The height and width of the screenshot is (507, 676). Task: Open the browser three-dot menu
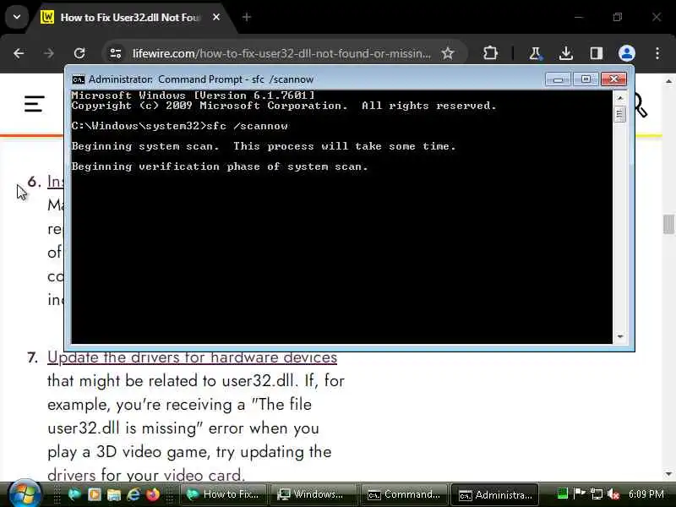(x=657, y=53)
